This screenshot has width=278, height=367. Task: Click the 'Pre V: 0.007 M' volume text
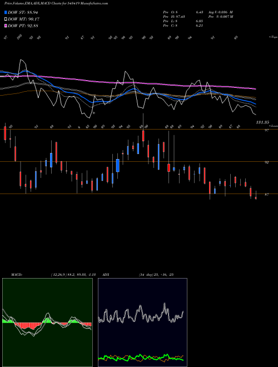coord(221,17)
